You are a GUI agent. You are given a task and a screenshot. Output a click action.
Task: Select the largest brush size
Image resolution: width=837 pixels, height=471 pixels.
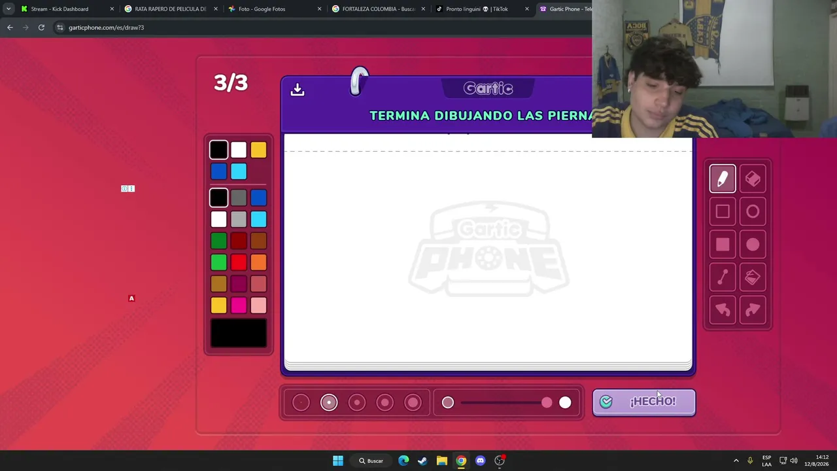(413, 402)
